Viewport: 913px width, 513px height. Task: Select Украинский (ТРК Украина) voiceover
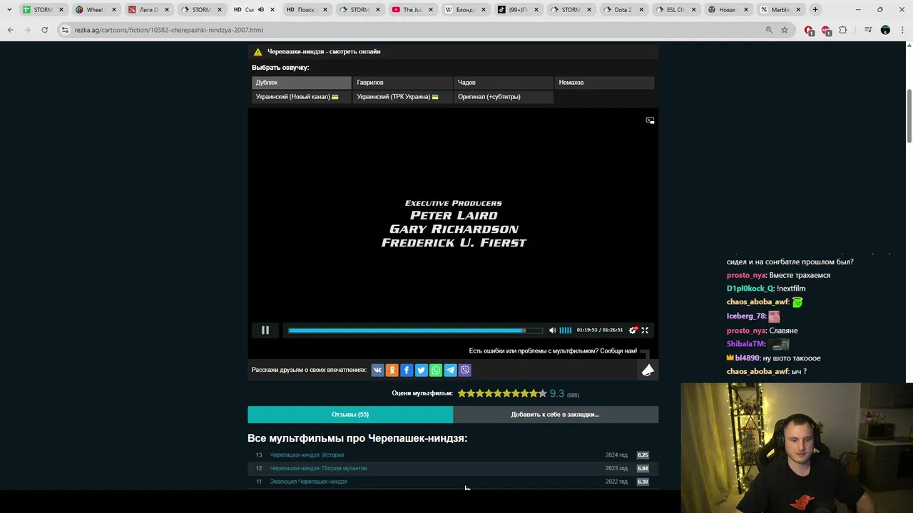point(402,97)
